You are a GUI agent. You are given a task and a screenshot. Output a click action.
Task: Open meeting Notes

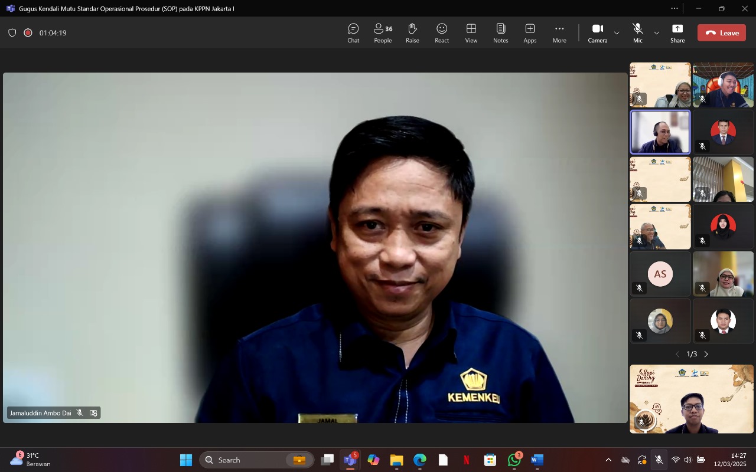pyautogui.click(x=501, y=33)
